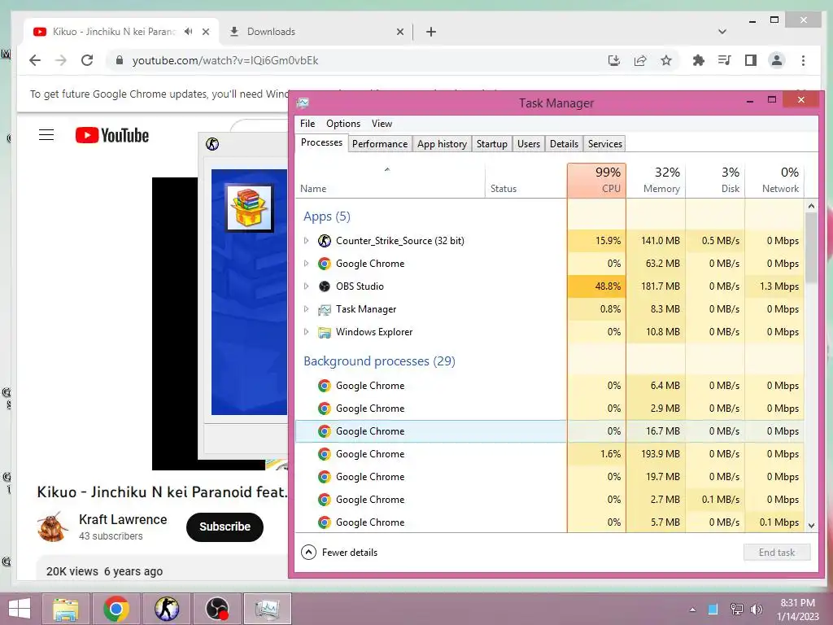833x625 pixels.
Task: Click the Chrome forward arrow
Action: [x=61, y=60]
